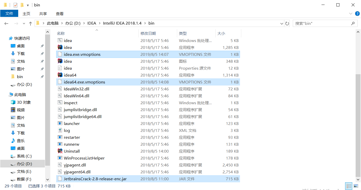Select the log XML document icon
Viewport: 361px width, 190px height.
pos(60,130)
